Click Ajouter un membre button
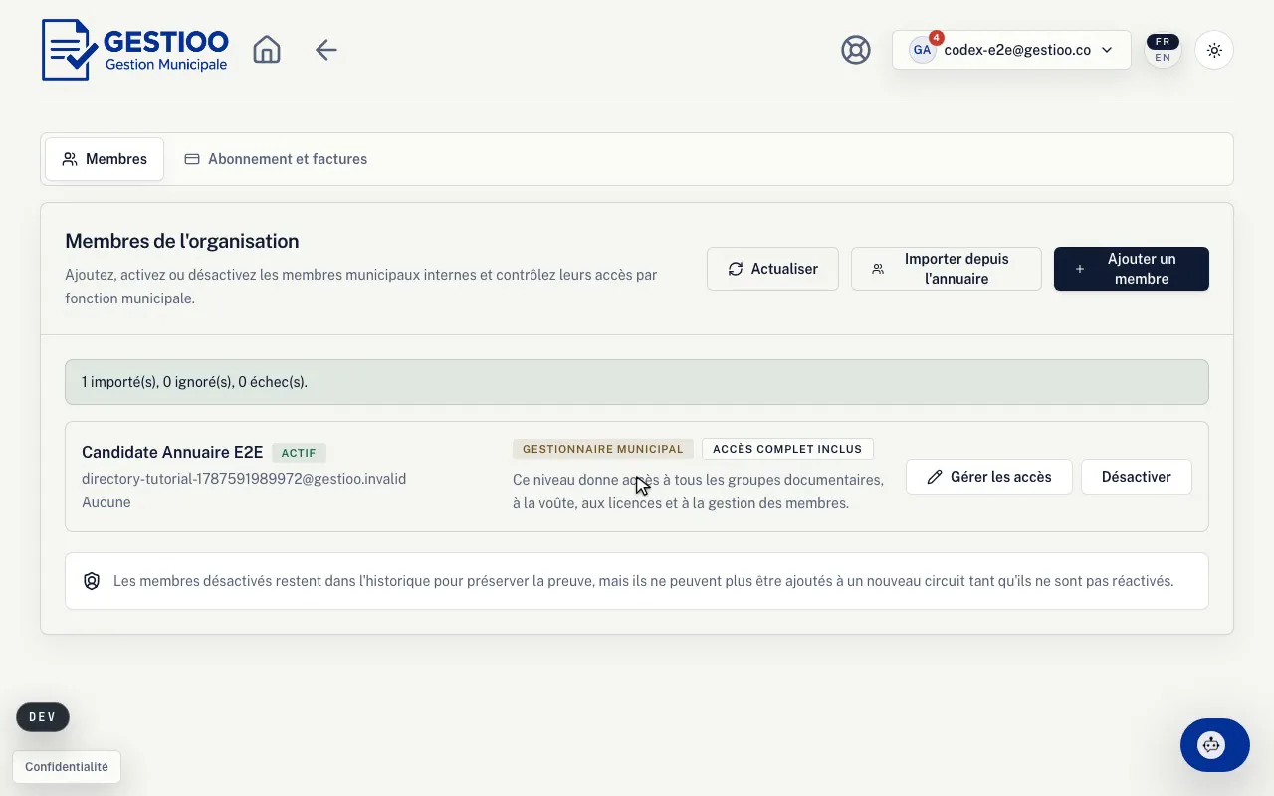1274x796 pixels. pos(1132,269)
